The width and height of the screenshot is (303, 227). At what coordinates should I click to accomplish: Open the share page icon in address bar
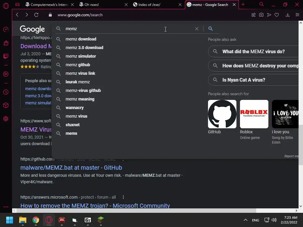(x=253, y=15)
